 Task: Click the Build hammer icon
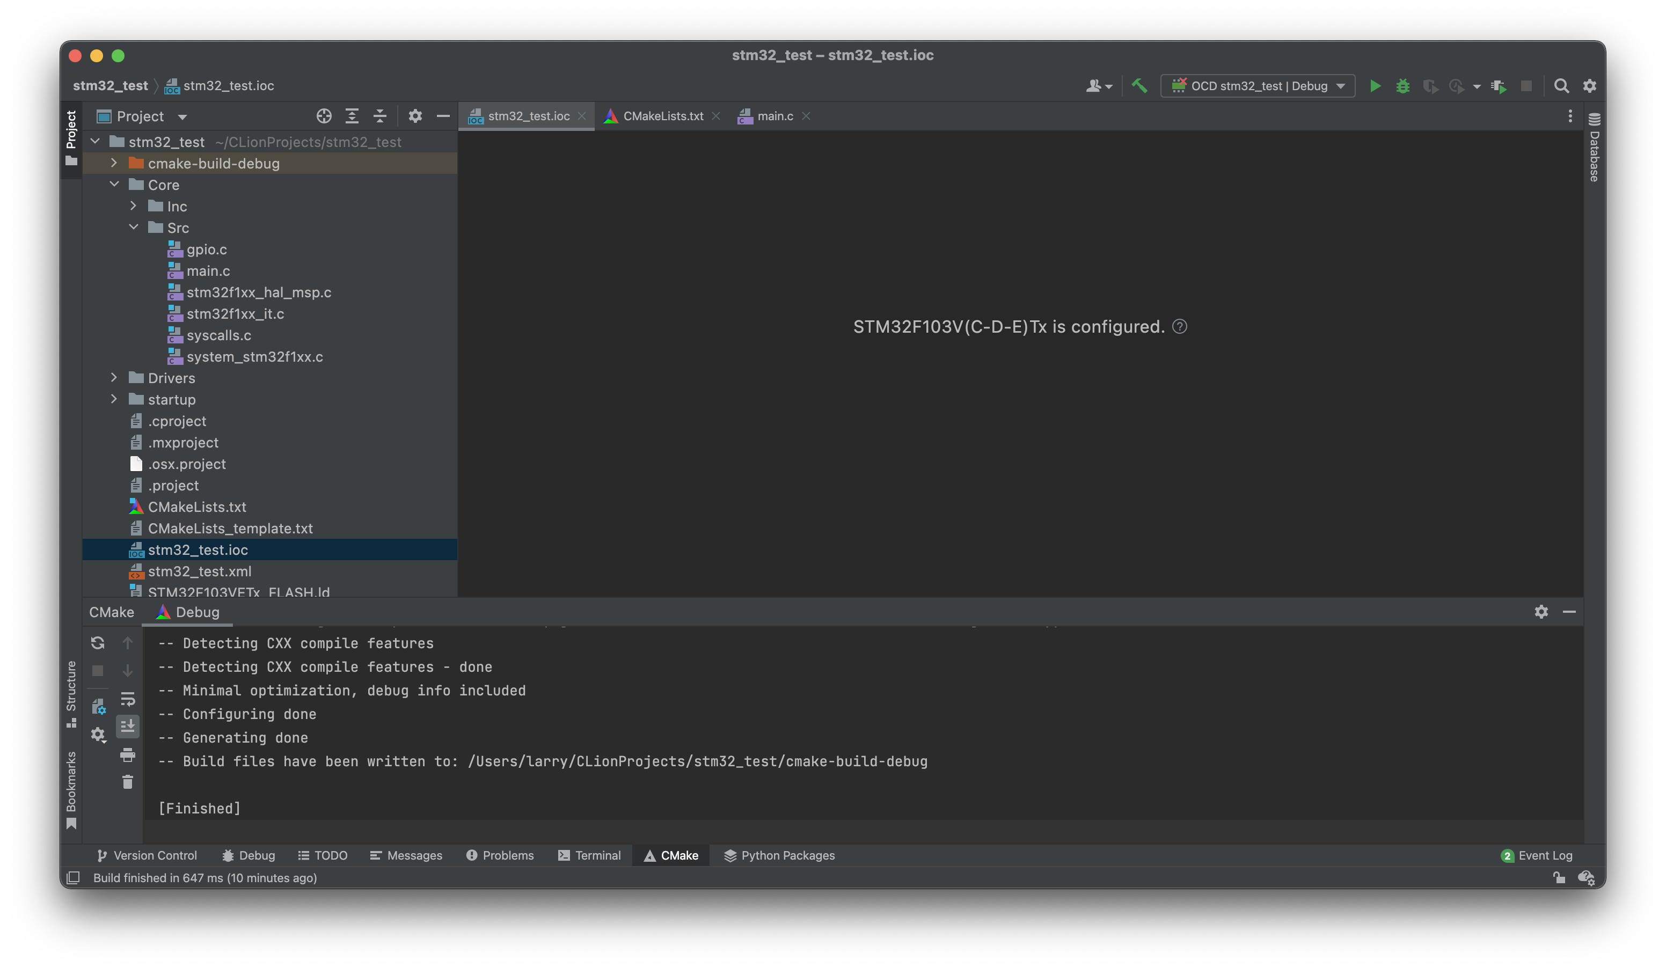(x=1139, y=86)
